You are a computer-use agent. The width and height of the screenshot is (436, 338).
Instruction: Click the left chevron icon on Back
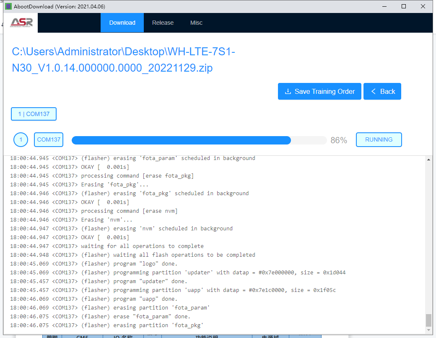click(x=373, y=91)
